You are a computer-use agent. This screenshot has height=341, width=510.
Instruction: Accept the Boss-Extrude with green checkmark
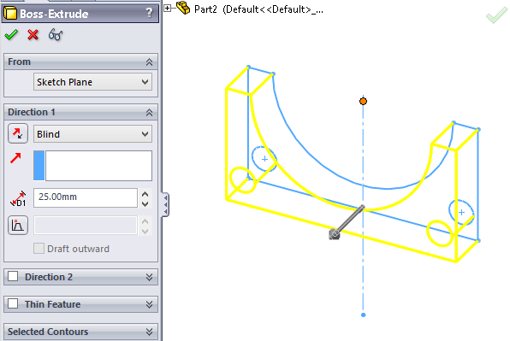click(x=11, y=34)
